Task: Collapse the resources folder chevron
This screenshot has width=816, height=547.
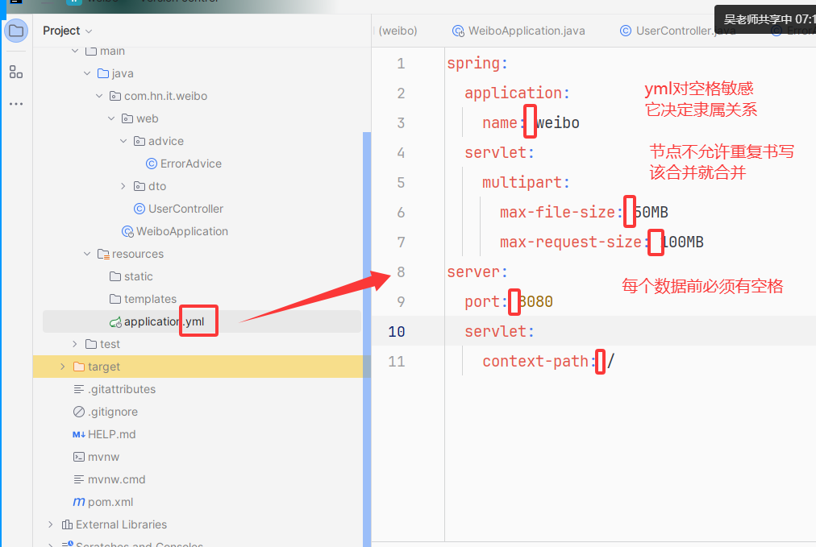Action: [x=87, y=254]
